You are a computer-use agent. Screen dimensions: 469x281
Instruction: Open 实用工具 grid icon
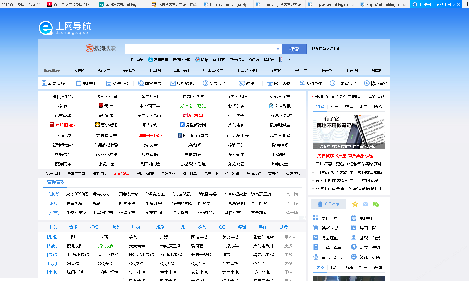pos(315,218)
